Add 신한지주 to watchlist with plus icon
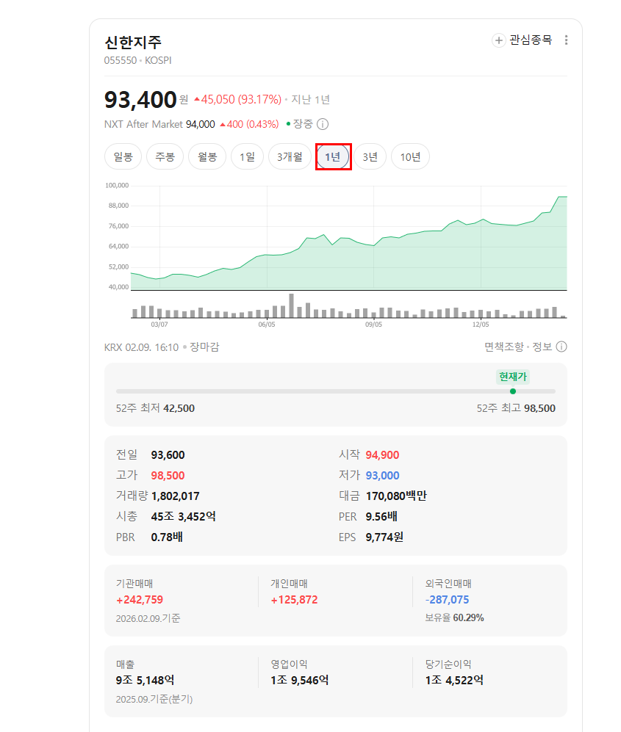The image size is (621, 732). coord(498,40)
